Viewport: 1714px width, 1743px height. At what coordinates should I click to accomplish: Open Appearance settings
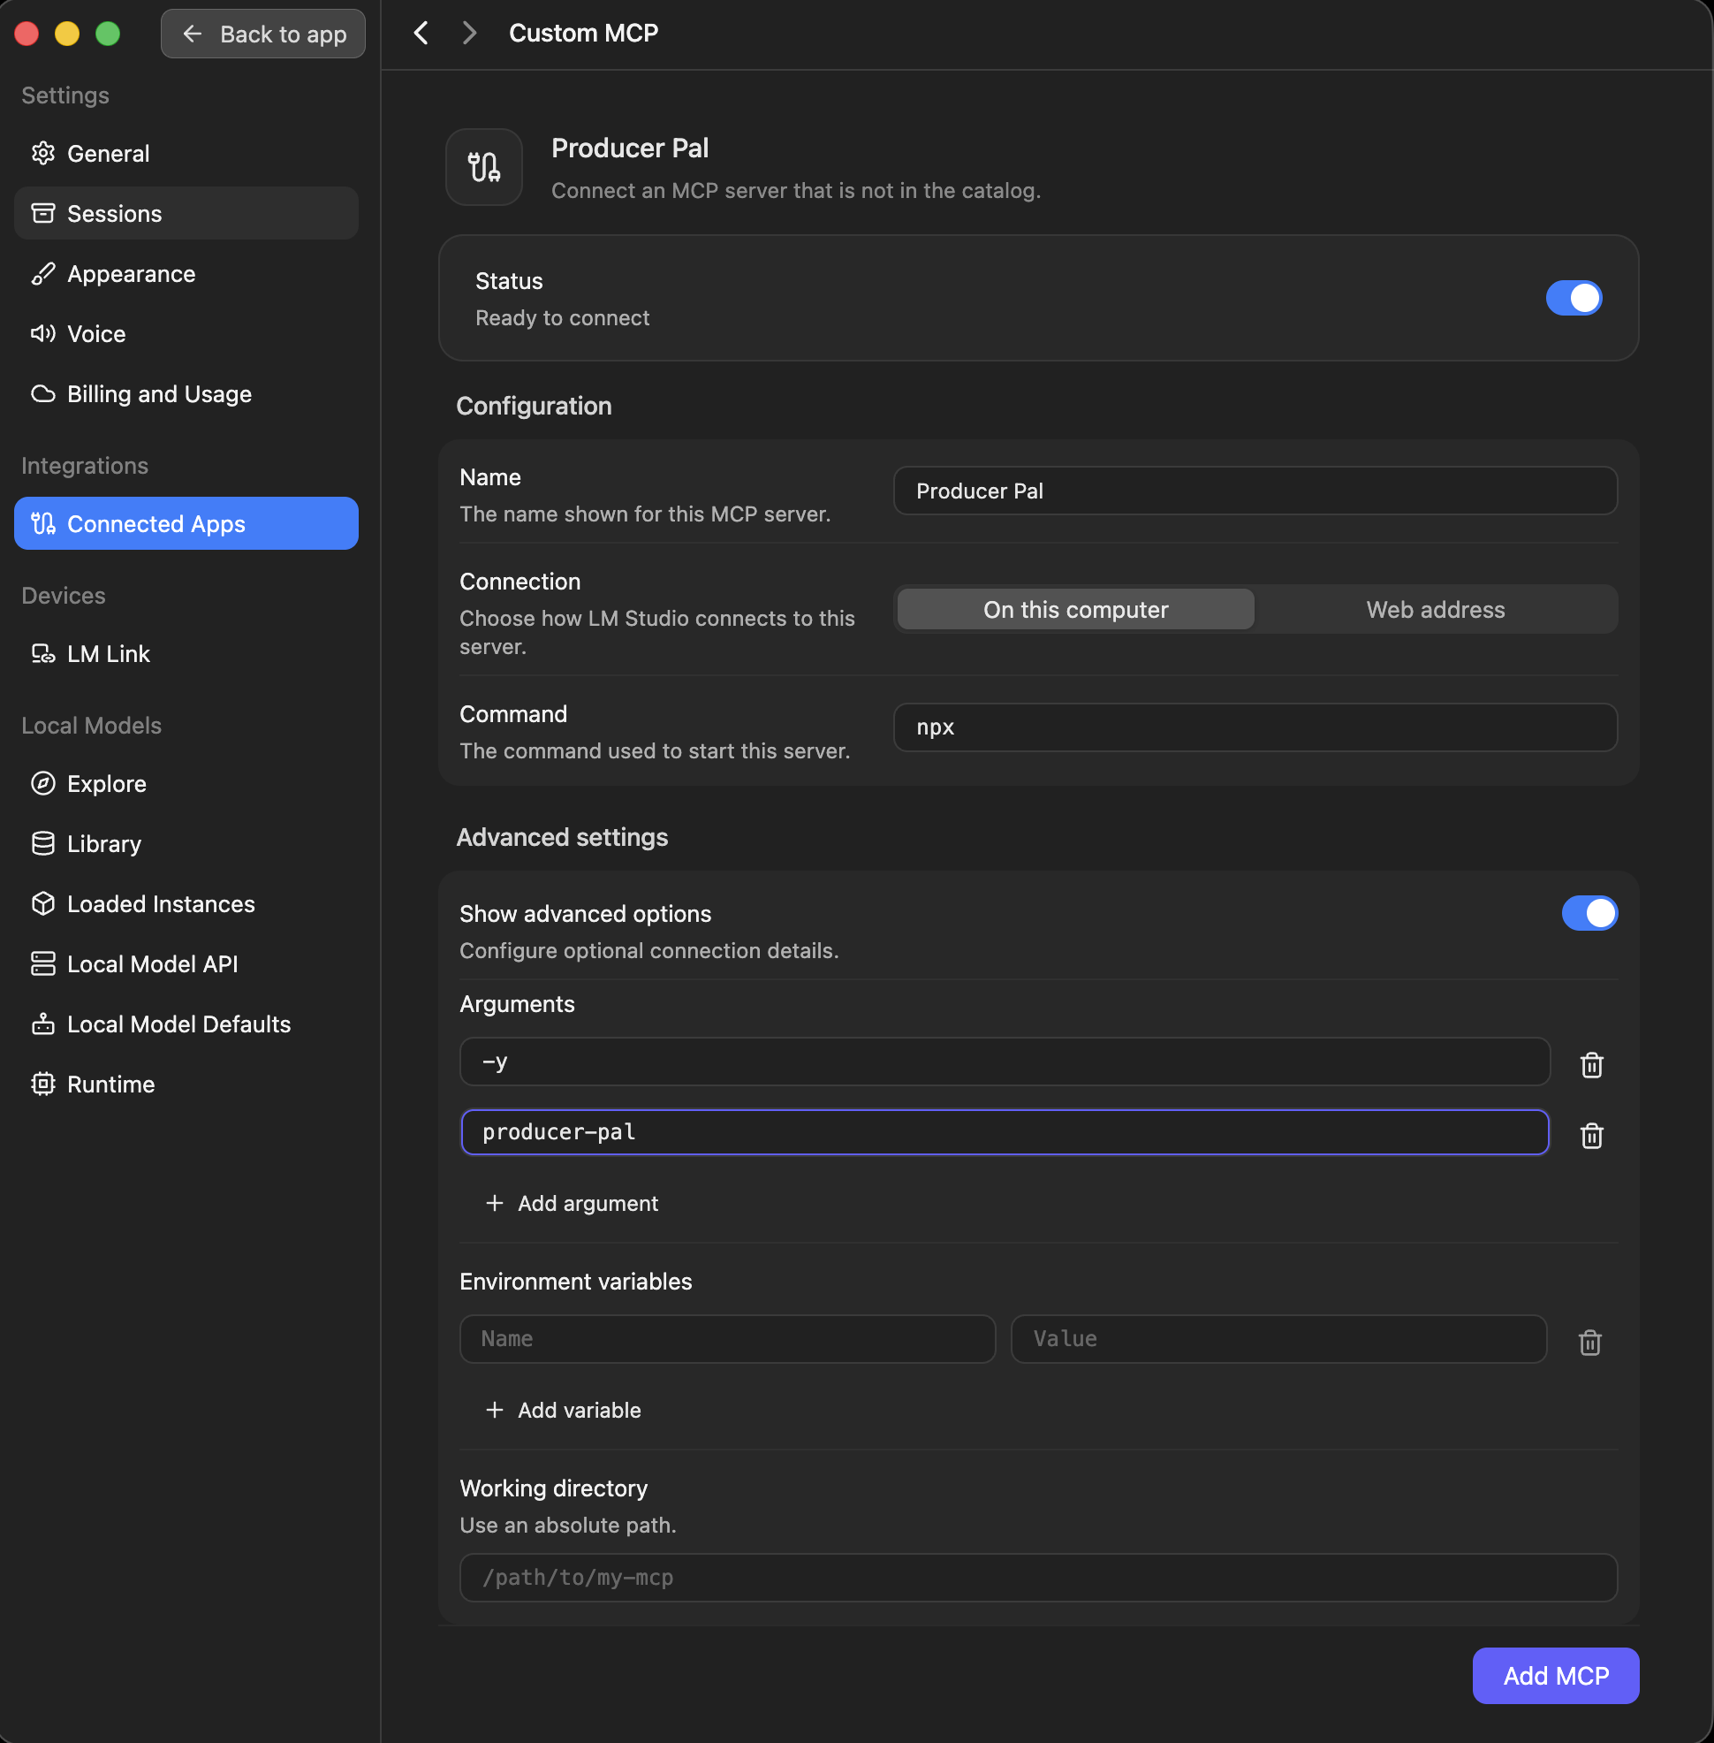click(x=186, y=274)
